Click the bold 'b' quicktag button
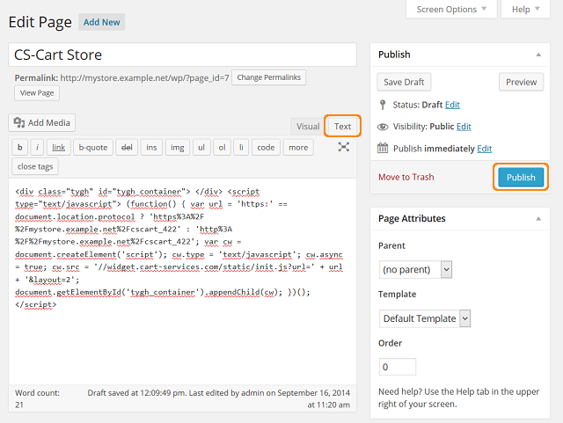Image resolution: width=563 pixels, height=423 pixels. pyautogui.click(x=20, y=148)
